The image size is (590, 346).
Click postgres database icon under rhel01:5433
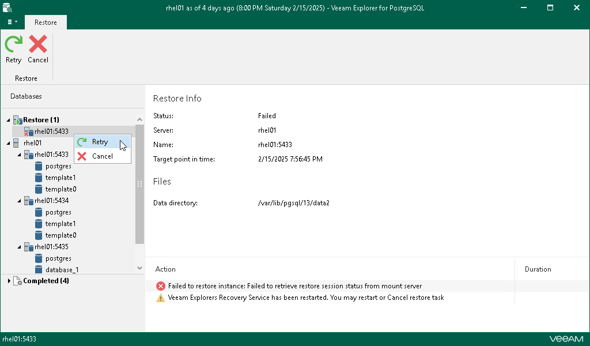click(x=39, y=166)
